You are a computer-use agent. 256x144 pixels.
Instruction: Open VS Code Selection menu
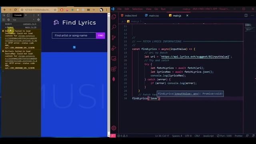click(138, 9)
